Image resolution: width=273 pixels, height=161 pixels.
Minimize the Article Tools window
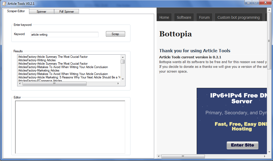click(248, 3)
